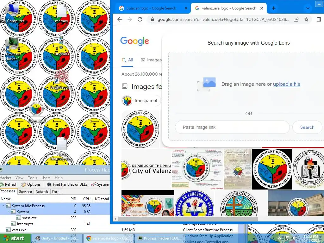Click Refresh in Process Hacker toolbar
The height and width of the screenshot is (243, 324).
pos(9,184)
